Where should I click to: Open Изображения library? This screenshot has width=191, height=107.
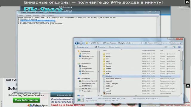[86, 71]
